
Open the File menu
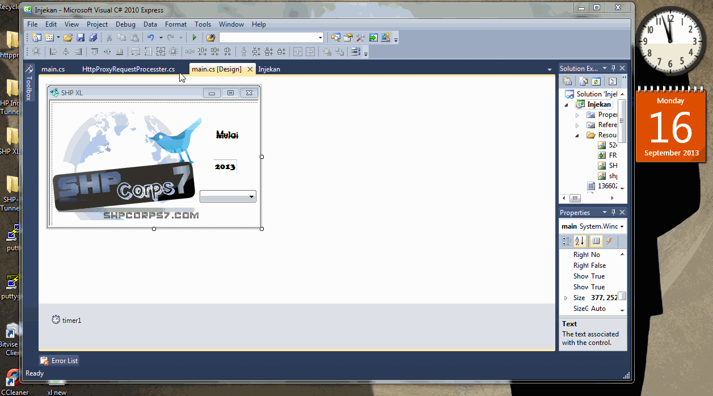point(32,24)
